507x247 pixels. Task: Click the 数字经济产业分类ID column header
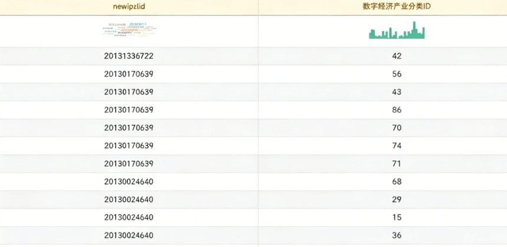(x=397, y=6)
